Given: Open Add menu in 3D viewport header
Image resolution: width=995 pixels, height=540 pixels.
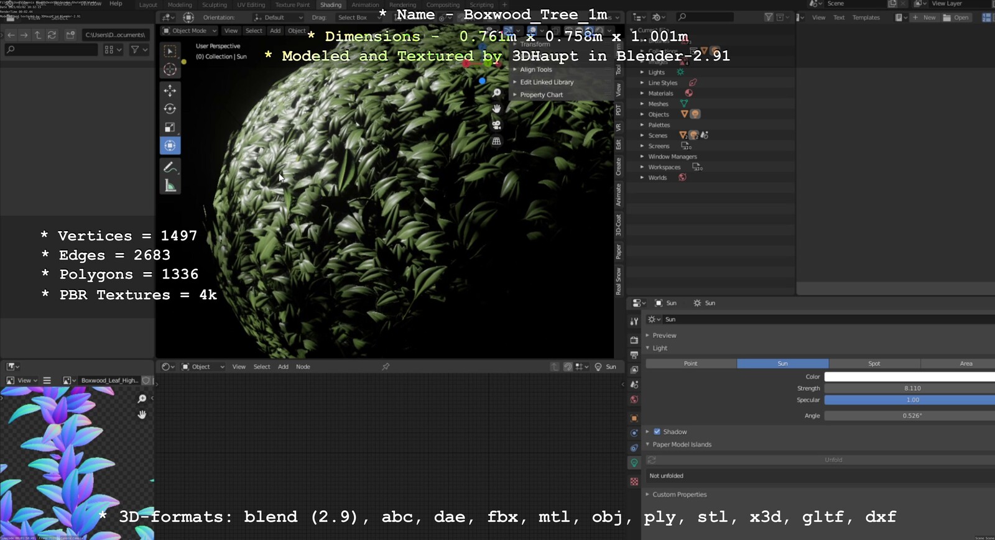Looking at the screenshot, I should click(275, 30).
